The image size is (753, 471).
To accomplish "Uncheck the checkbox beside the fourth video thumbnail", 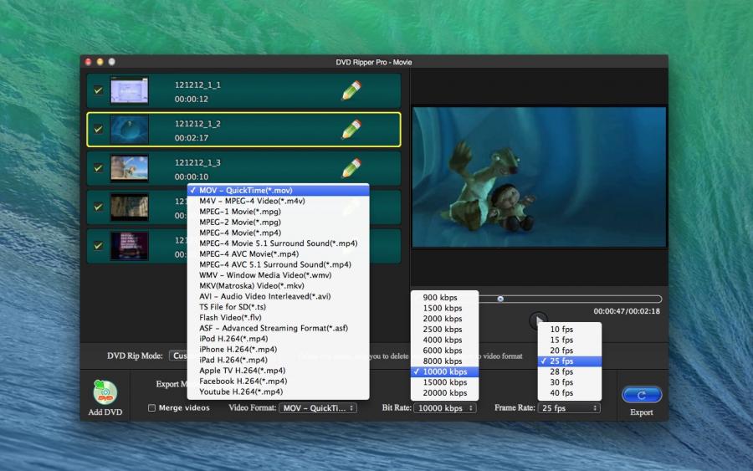I will tap(98, 207).
